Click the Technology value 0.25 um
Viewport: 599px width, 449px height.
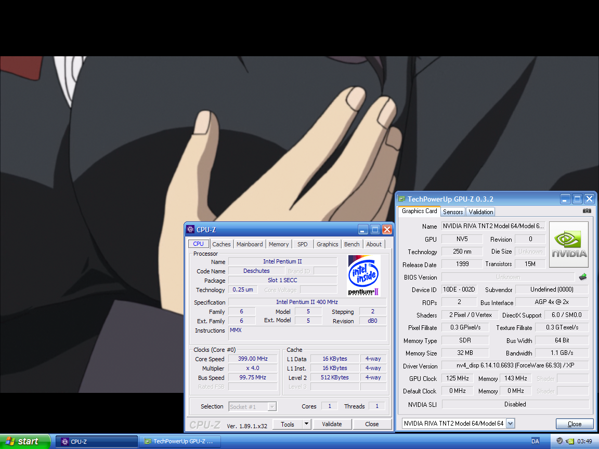click(x=243, y=289)
